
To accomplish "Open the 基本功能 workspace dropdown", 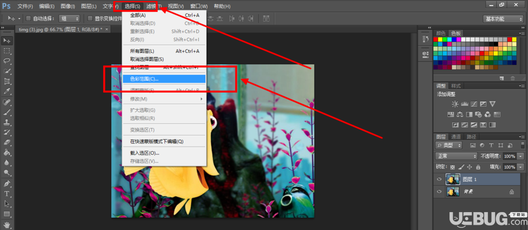I will coord(503,19).
